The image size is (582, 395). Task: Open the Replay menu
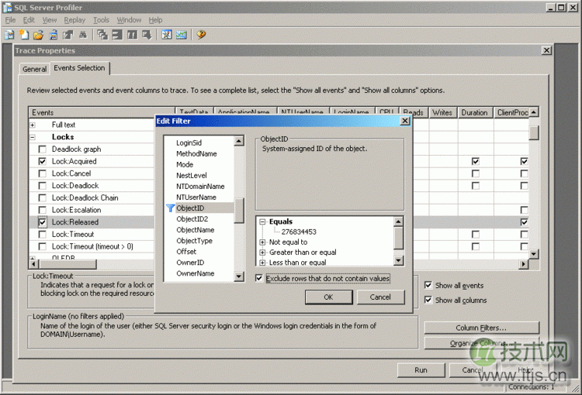point(74,20)
